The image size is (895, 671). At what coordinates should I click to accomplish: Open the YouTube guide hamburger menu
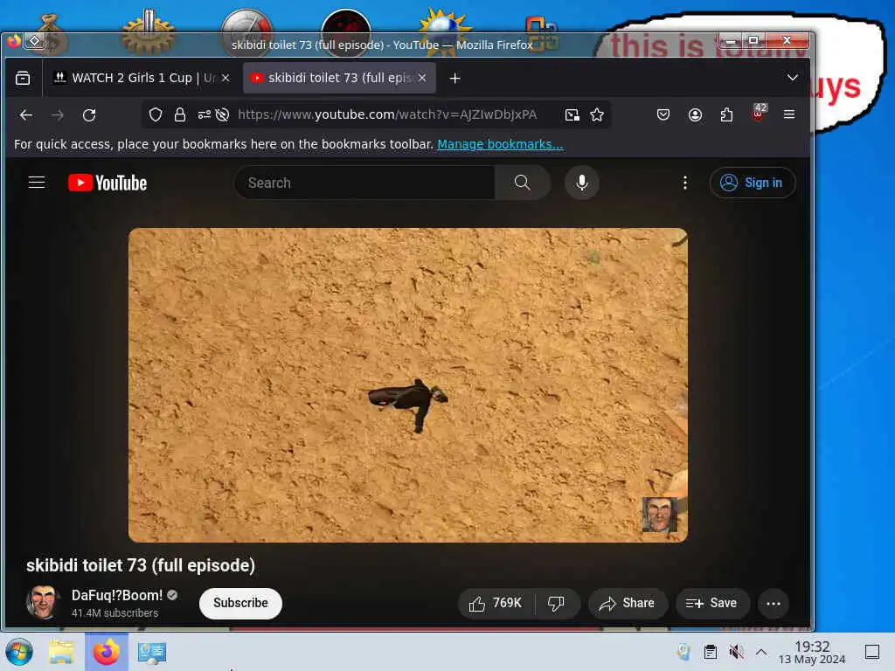click(37, 183)
